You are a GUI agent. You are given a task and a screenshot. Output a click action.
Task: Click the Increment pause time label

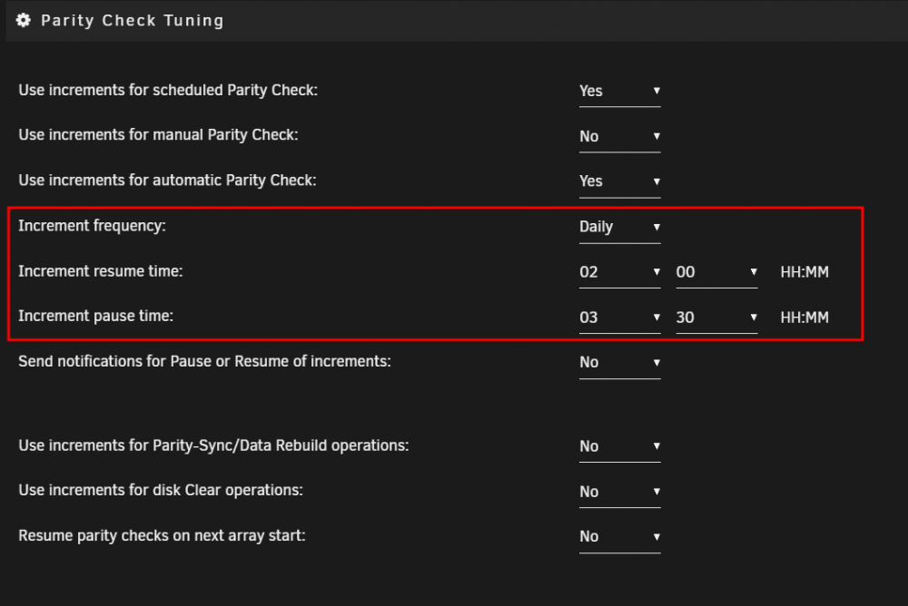95,316
